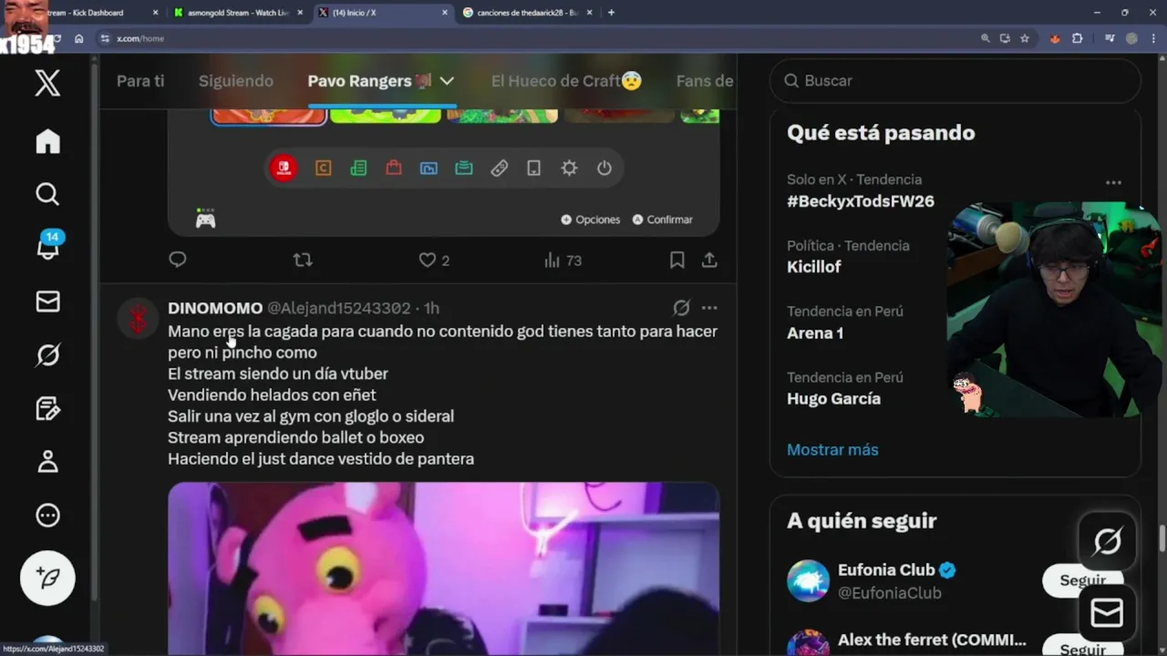Open a new browser tab with plus

point(611,13)
